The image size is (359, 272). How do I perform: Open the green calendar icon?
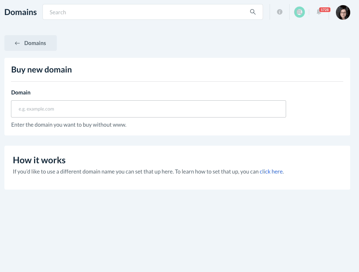click(x=299, y=12)
